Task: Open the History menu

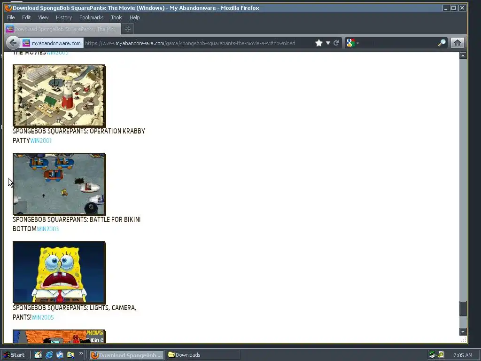Action: (64, 17)
